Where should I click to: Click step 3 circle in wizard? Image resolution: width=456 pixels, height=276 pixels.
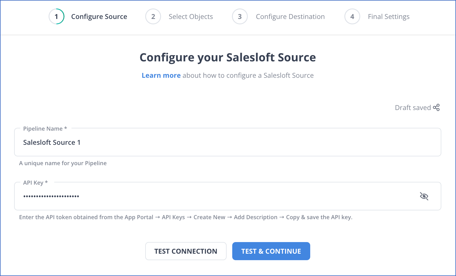(240, 16)
